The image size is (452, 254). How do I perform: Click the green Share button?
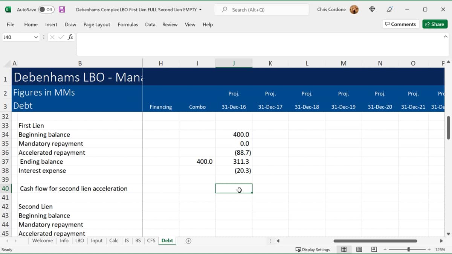[435, 24]
